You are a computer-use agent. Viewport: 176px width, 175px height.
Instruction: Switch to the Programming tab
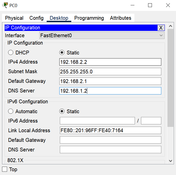tap(89, 18)
